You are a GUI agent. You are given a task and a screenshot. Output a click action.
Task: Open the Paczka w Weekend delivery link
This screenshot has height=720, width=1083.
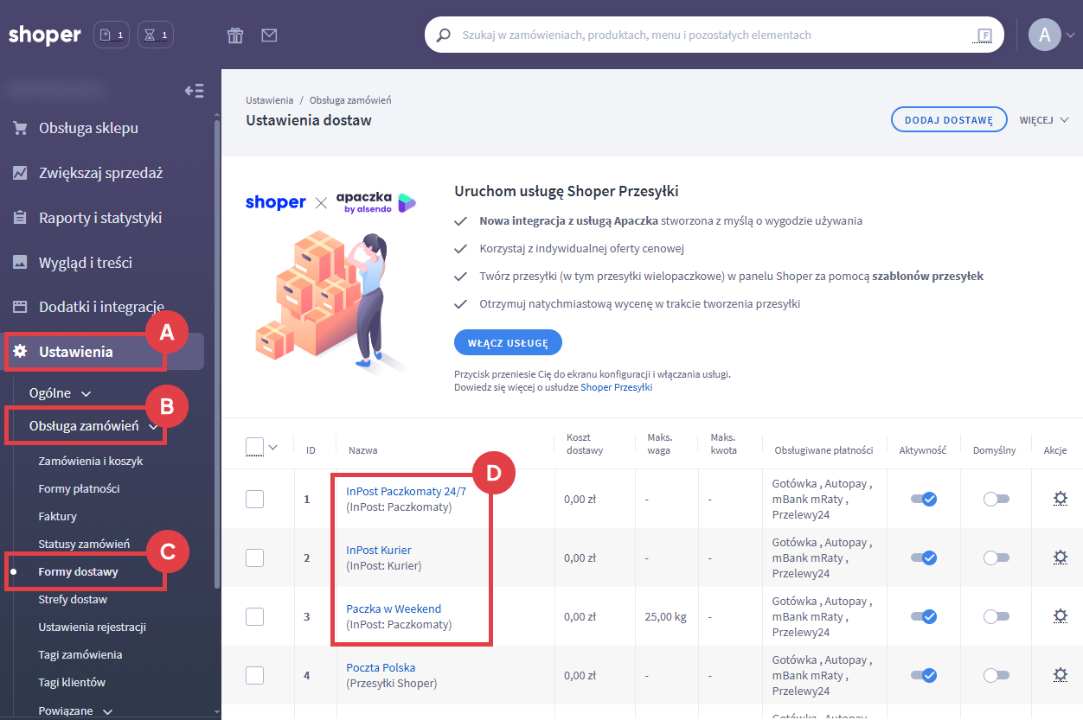coord(394,608)
